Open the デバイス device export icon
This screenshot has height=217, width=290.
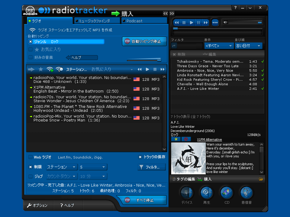tap(187, 193)
